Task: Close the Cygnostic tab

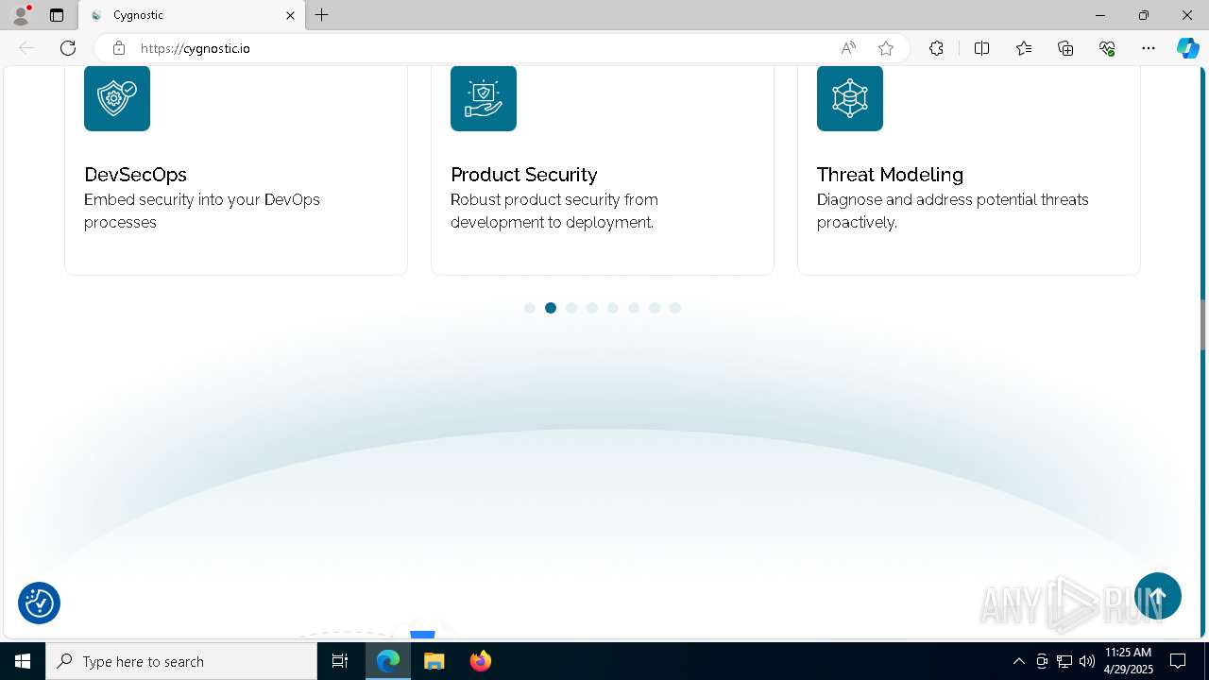Action: pyautogui.click(x=291, y=15)
